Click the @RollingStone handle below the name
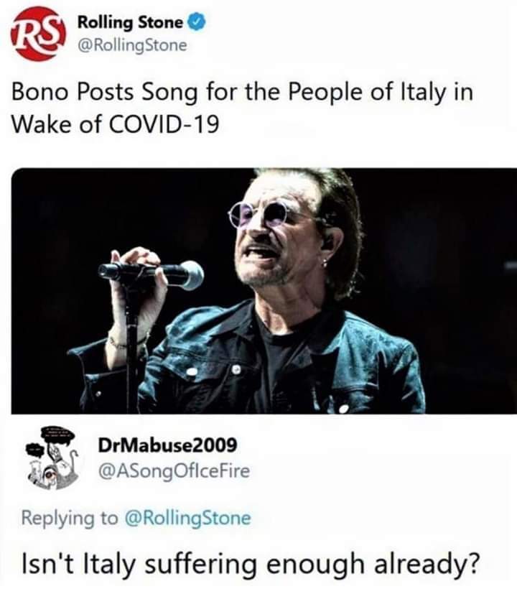The width and height of the screenshot is (517, 589). coord(131,45)
